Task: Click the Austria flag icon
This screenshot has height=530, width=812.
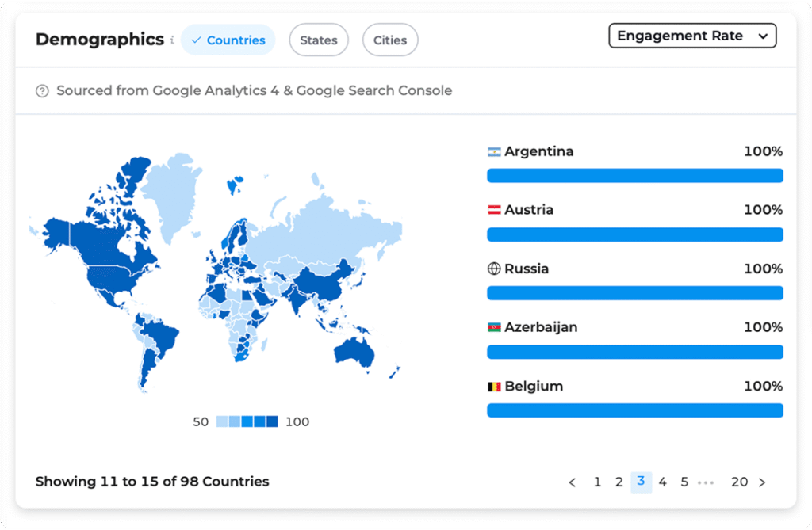Action: coord(494,210)
